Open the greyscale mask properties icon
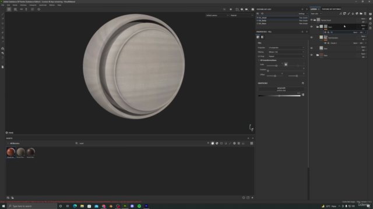Screen dimensions: 373x209 coord(262,37)
